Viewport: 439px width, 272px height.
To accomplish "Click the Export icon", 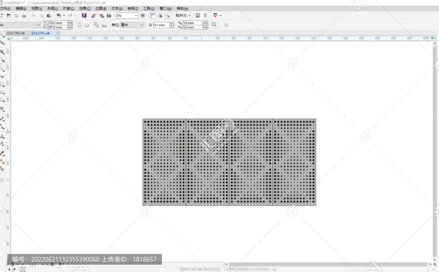I will pyautogui.click(x=101, y=16).
